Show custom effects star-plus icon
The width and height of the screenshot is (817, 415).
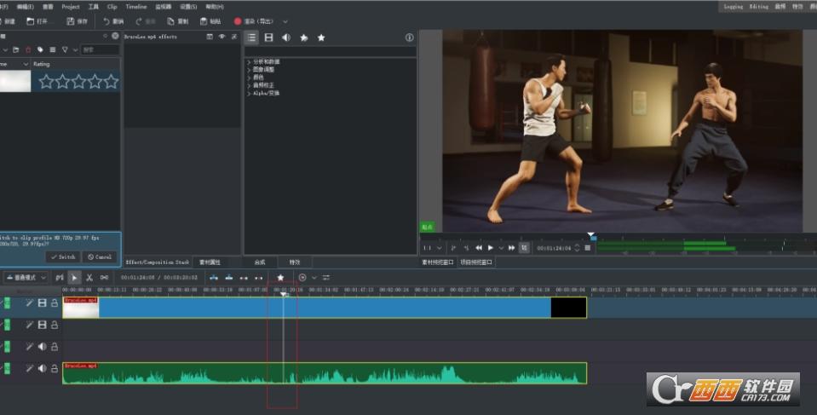[304, 37]
